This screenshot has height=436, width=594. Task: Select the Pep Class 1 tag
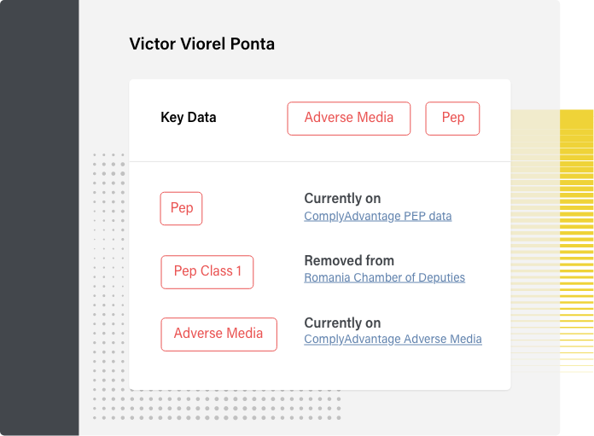(207, 272)
